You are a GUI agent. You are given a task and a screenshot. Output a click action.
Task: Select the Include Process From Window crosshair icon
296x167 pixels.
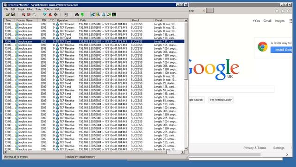tap(55, 14)
